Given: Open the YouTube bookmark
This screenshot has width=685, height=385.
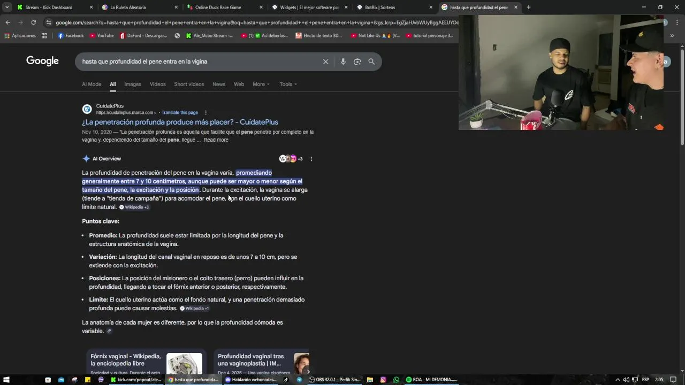Looking at the screenshot, I should tap(102, 36).
